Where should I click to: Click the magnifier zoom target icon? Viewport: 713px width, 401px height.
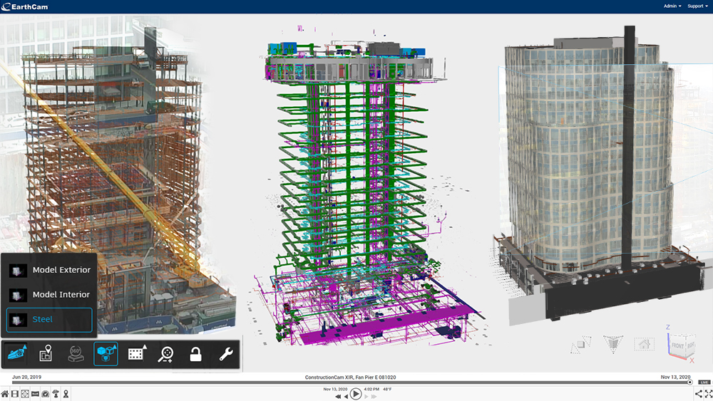[165, 353]
